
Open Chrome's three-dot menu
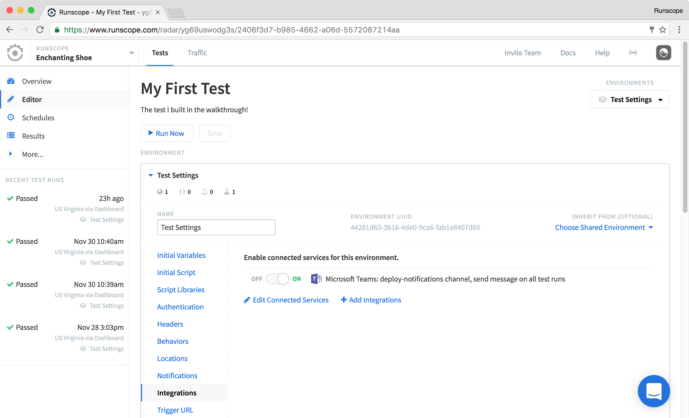tap(679, 30)
